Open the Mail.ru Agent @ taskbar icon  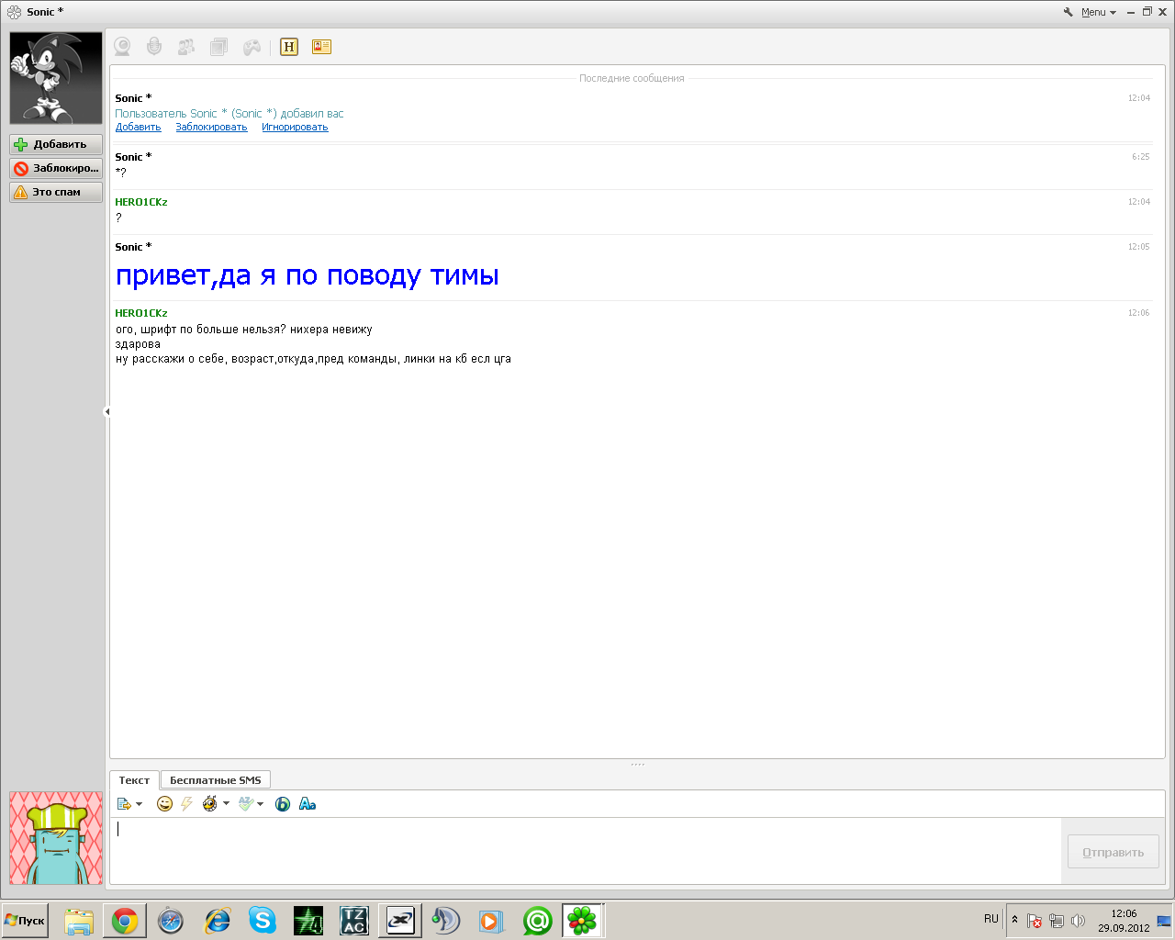pos(538,921)
